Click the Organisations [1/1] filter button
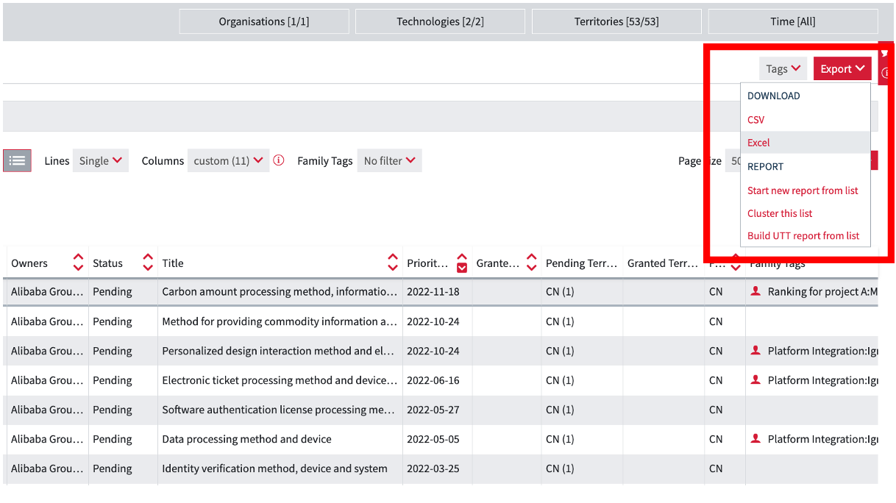 pos(264,21)
